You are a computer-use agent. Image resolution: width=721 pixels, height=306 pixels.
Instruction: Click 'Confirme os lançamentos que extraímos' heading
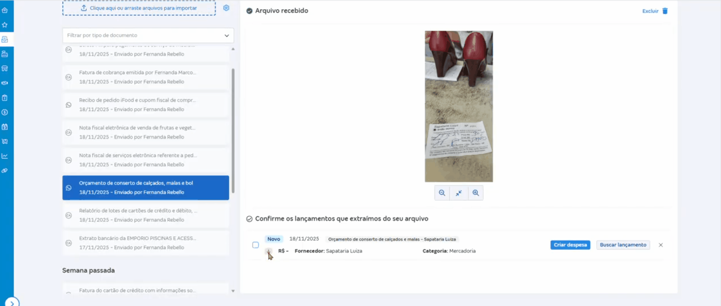coord(341,219)
